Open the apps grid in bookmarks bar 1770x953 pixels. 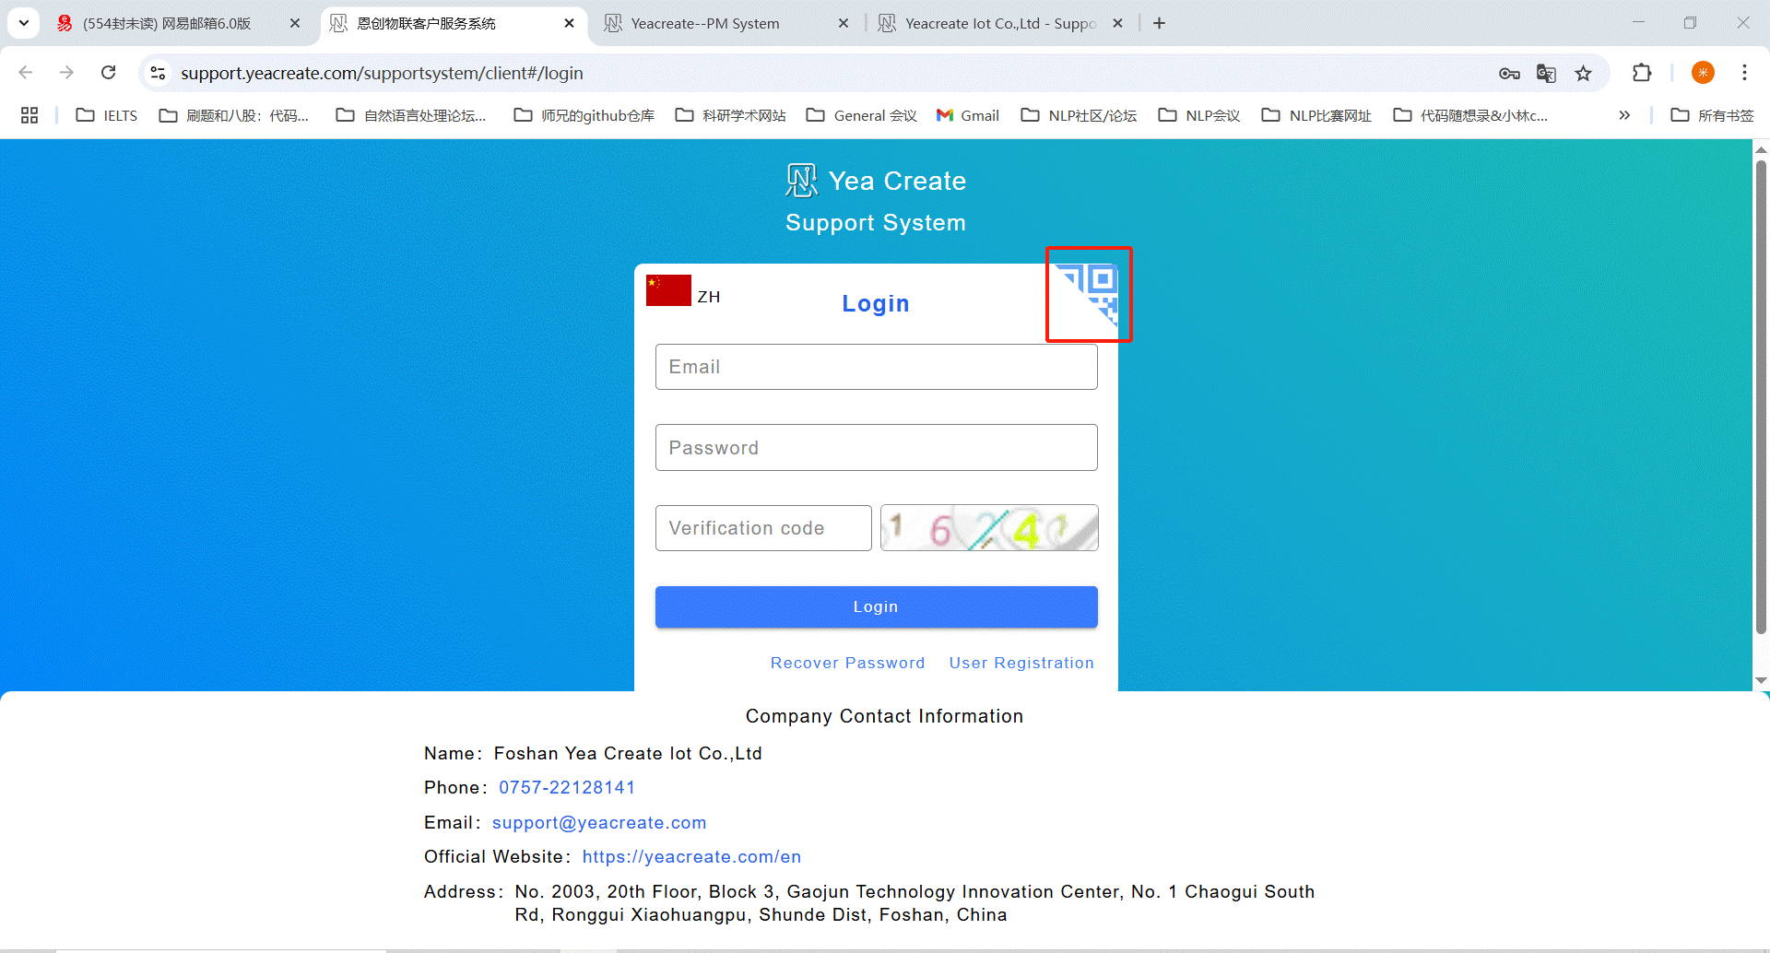pos(29,115)
